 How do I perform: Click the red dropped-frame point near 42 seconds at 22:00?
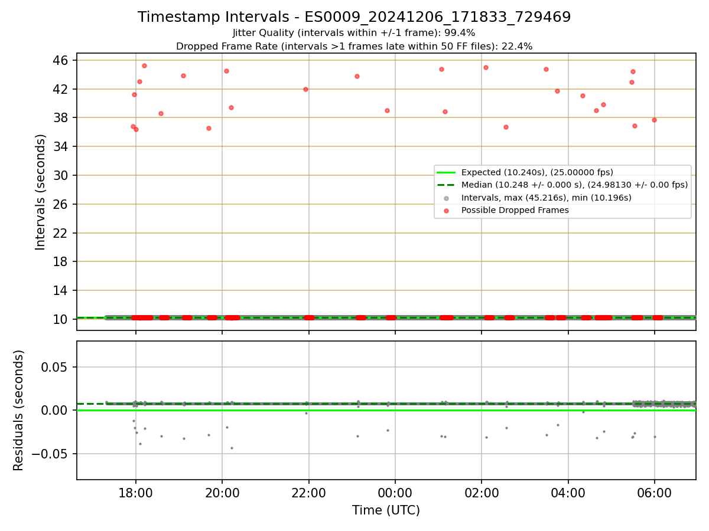click(305, 89)
